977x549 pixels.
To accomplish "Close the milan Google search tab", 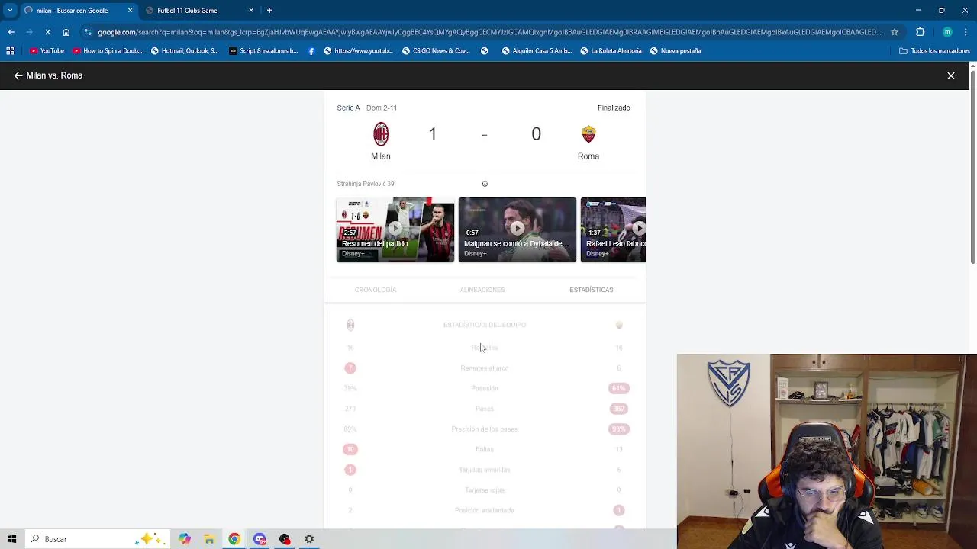I will (130, 11).
